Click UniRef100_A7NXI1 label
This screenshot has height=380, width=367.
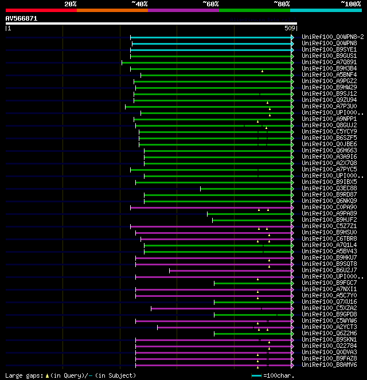pyautogui.click(x=329, y=289)
